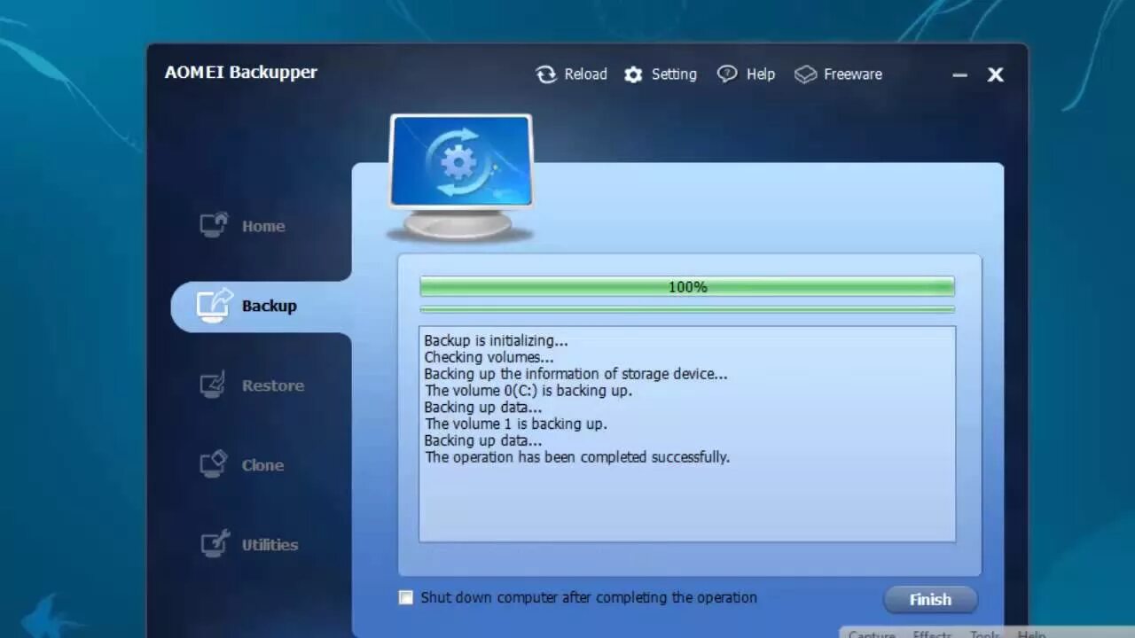Viewport: 1135px width, 638px height.
Task: Open the Help text link
Action: 761,74
